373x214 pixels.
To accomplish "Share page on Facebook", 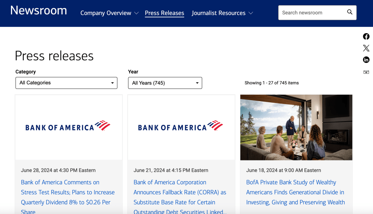I will 366,36.
